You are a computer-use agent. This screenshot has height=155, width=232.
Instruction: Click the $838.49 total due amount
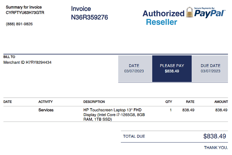(x=215, y=136)
